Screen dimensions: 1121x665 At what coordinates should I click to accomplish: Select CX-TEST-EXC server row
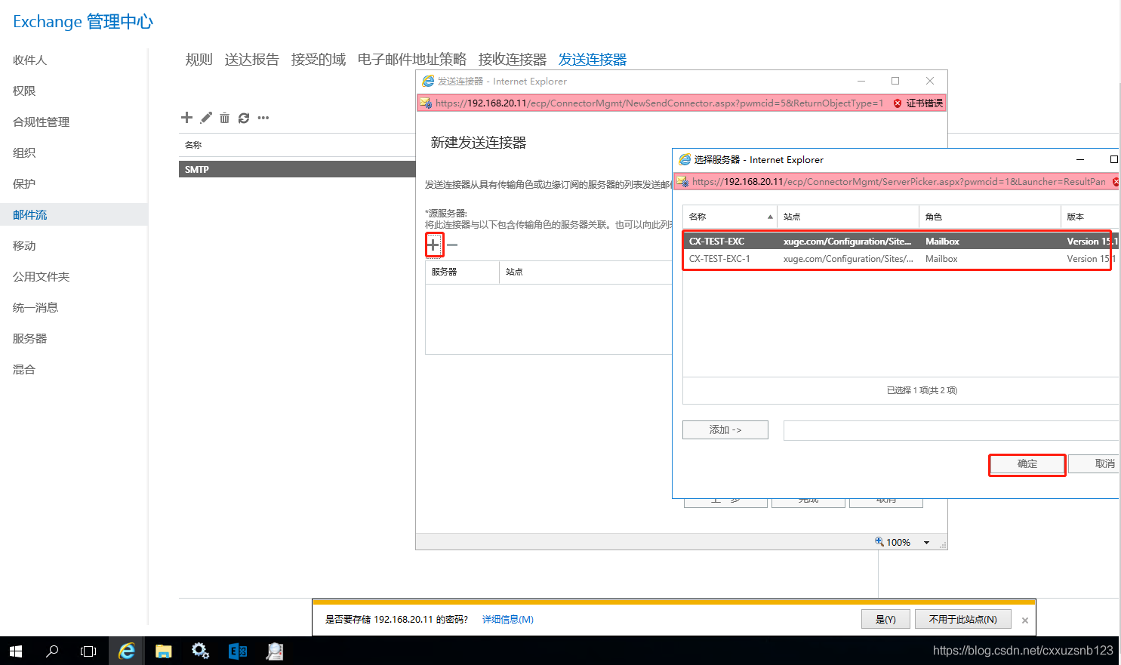point(901,241)
